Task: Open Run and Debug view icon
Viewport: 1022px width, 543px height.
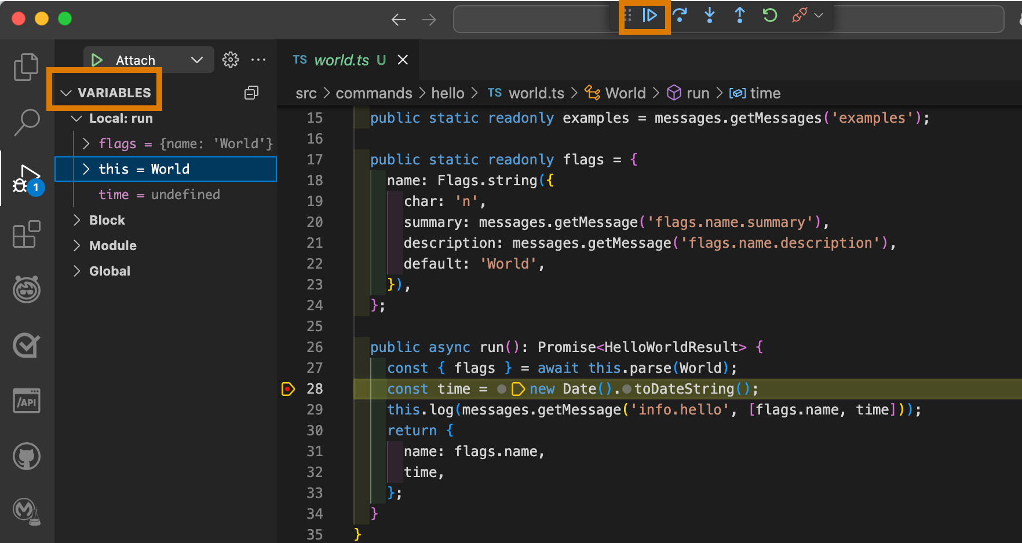Action: pyautogui.click(x=27, y=179)
